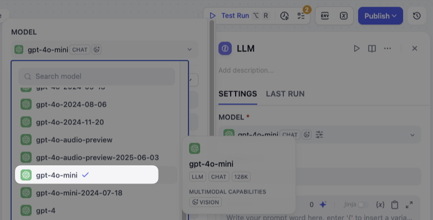Run the LLM node with play icon
The height and width of the screenshot is (220, 433).
tap(356, 49)
